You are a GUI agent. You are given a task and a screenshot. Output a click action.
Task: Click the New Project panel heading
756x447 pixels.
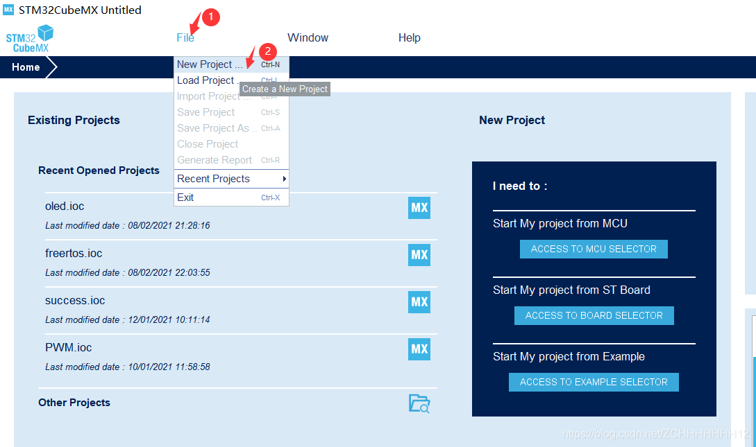(512, 120)
